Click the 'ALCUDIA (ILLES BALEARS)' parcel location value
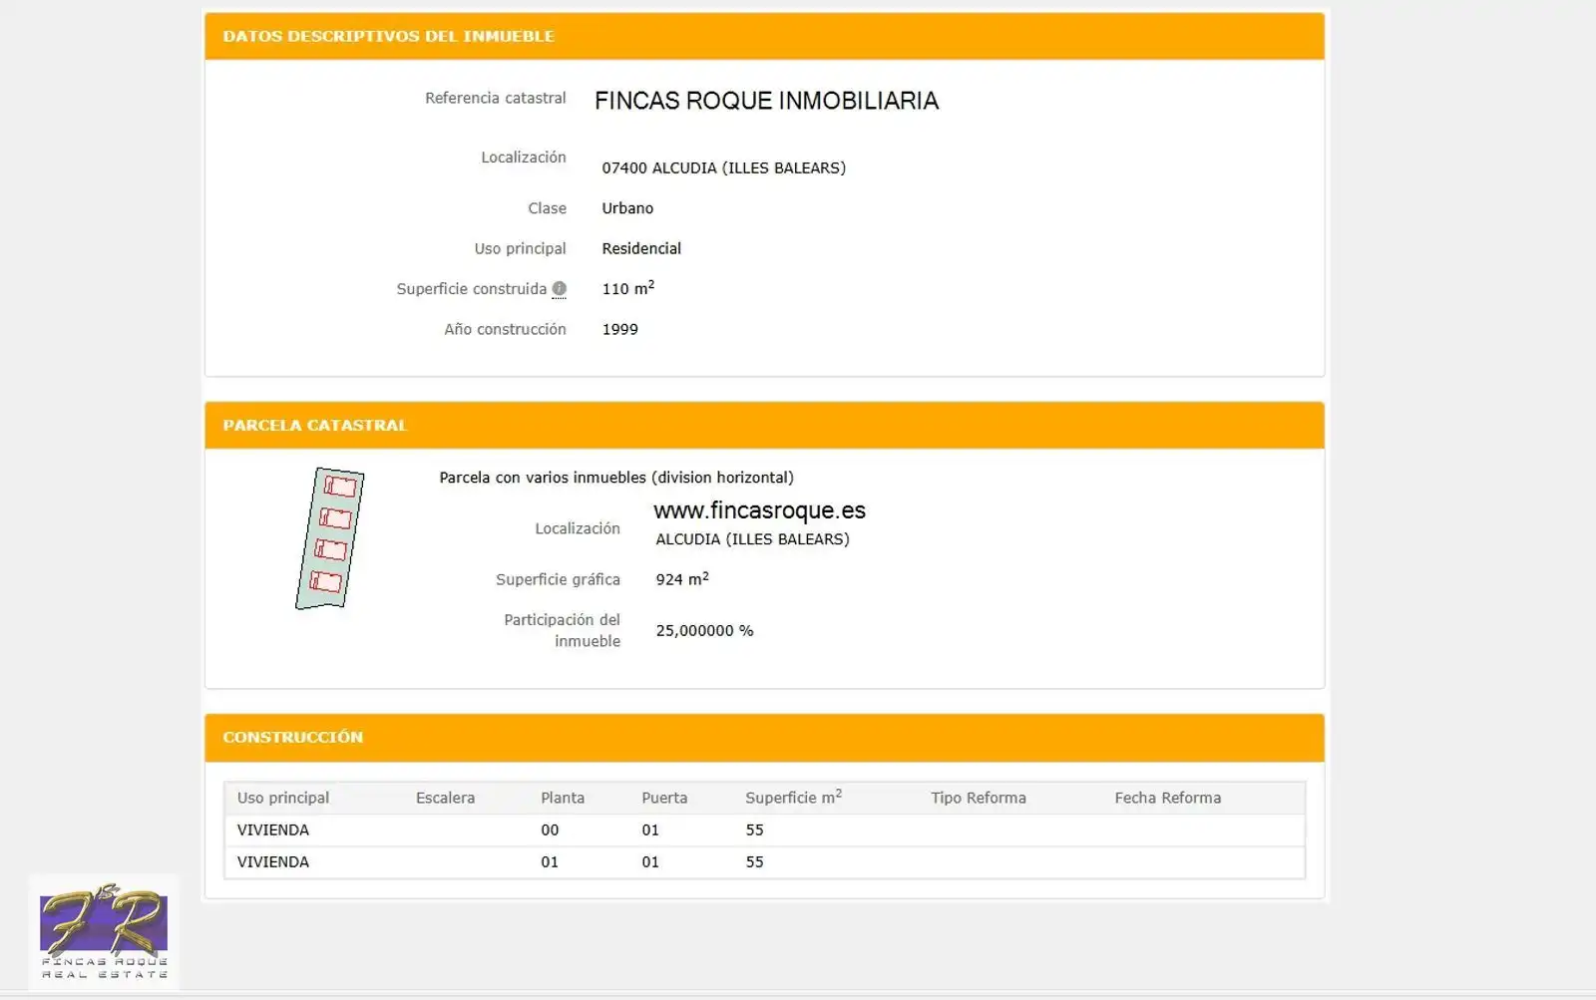1596x1000 pixels. coord(752,539)
